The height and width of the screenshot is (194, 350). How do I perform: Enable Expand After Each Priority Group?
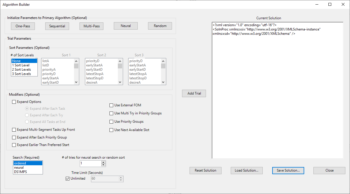[x=14, y=137]
